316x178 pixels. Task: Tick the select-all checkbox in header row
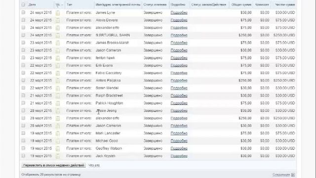click(23, 4)
